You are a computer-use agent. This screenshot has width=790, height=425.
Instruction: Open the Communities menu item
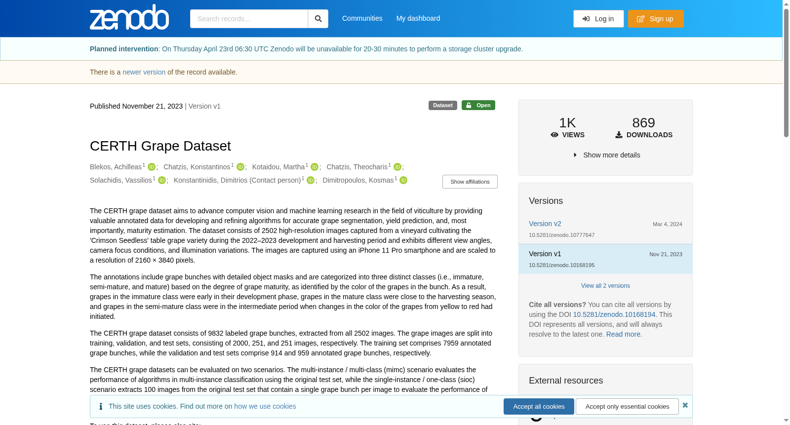(x=362, y=18)
